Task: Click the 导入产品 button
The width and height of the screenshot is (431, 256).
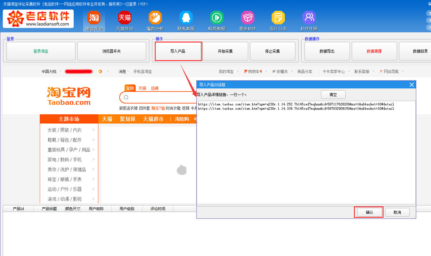Action: [x=178, y=51]
